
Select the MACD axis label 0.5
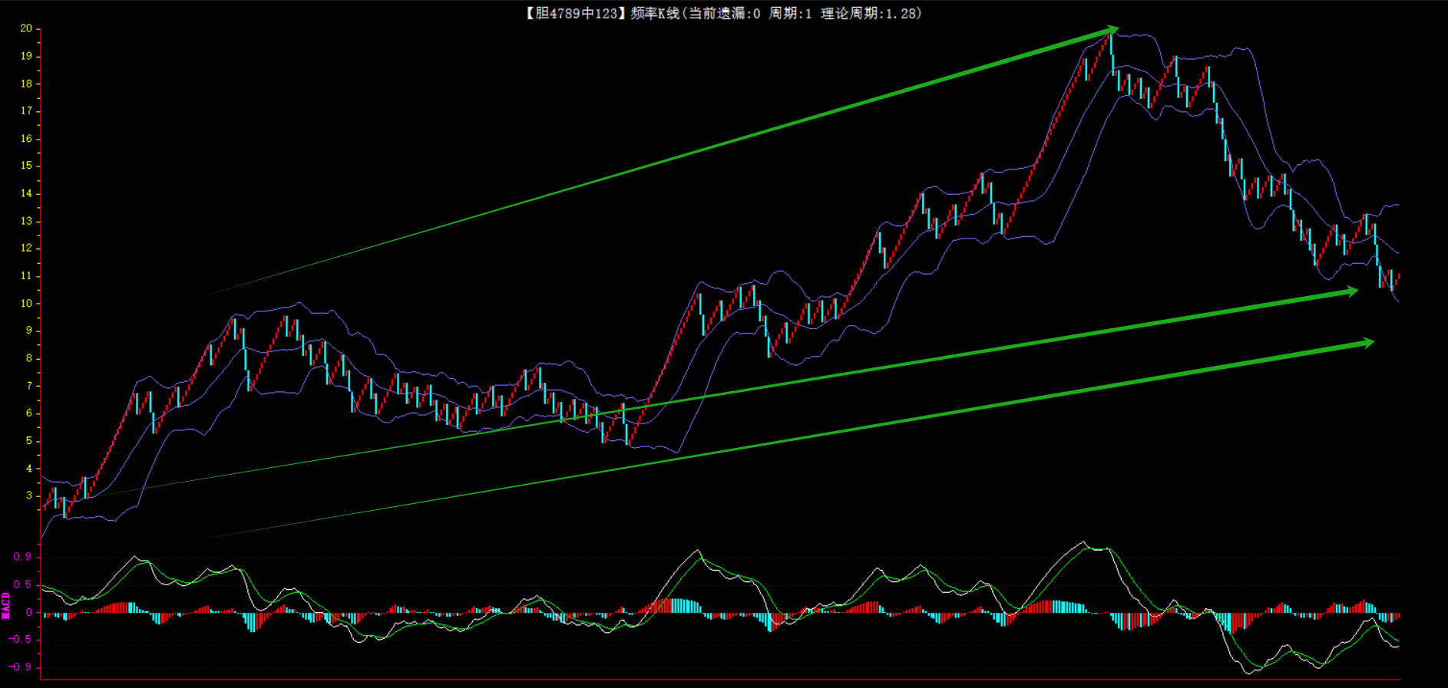coord(23,584)
